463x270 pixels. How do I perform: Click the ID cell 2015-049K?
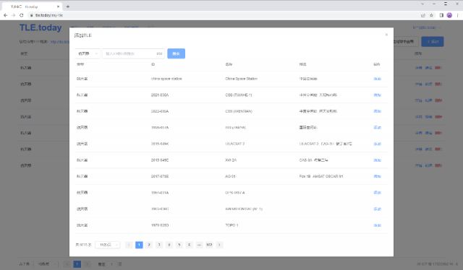click(x=160, y=144)
